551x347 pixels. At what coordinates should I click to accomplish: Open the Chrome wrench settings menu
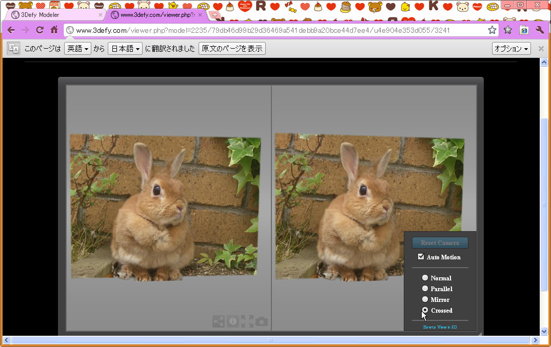coord(539,30)
